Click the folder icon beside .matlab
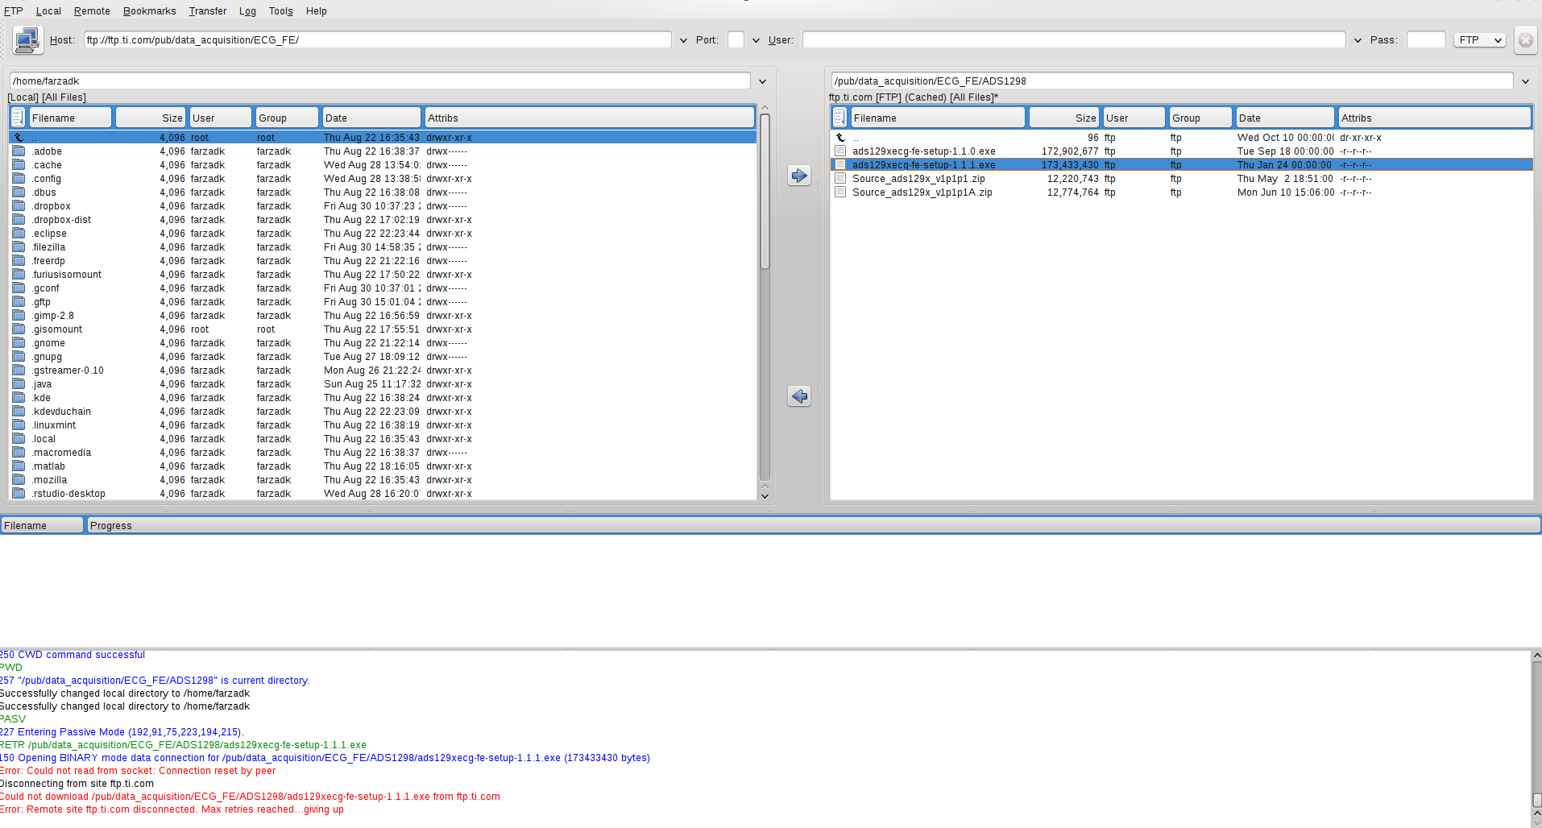The height and width of the screenshot is (828, 1542). (19, 466)
